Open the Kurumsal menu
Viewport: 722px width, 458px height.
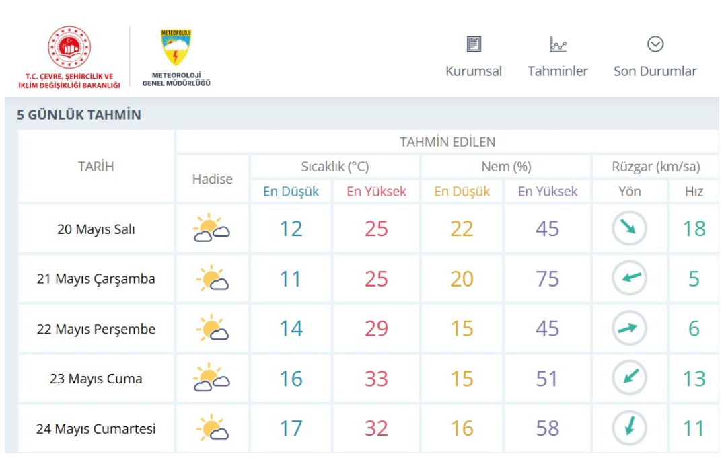click(x=474, y=71)
